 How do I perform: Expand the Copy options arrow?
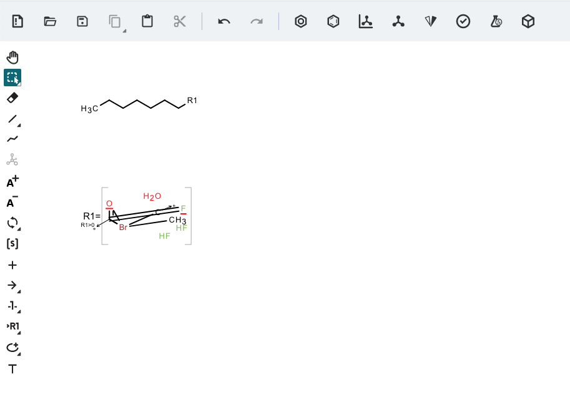click(124, 31)
